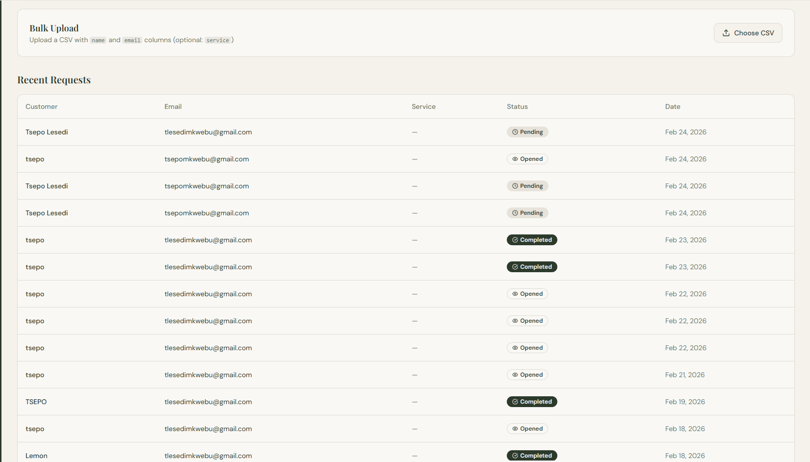Click the Pending badge for the first Tsepo Lesedi request
The height and width of the screenshot is (462, 810).
click(x=527, y=131)
